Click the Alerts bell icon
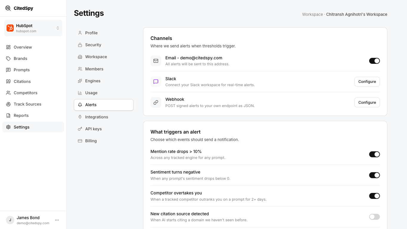Screen dimensions: 407x229 (80, 105)
